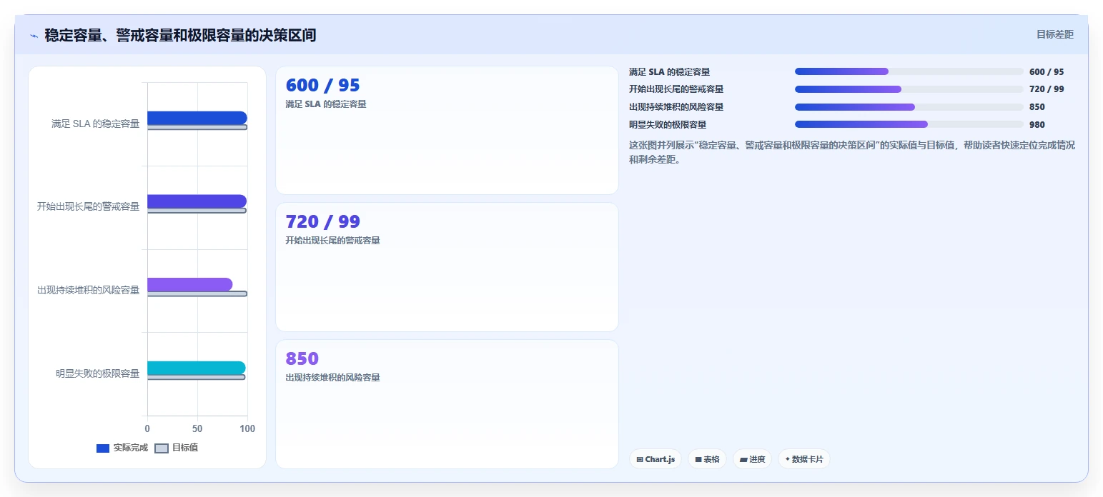Click the x-axis tick label 100
The image size is (1103, 497).
tap(247, 429)
